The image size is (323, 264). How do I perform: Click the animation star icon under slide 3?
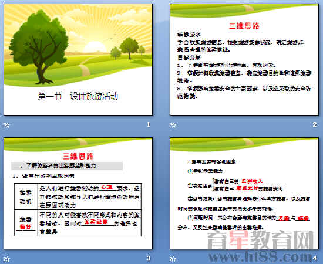point(6,259)
